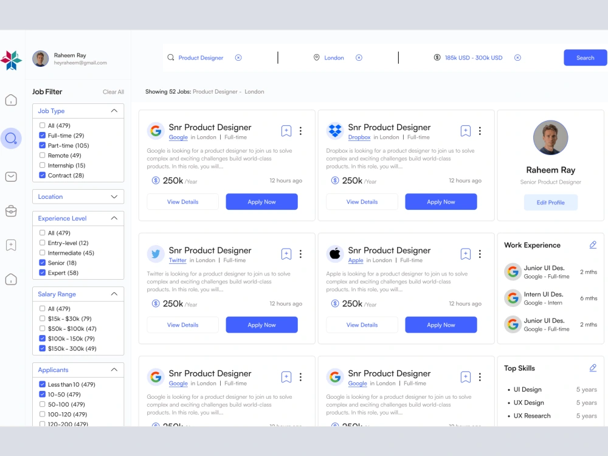
Task: Open the saved bookmarks icon in sidebar
Action: [x=11, y=245]
